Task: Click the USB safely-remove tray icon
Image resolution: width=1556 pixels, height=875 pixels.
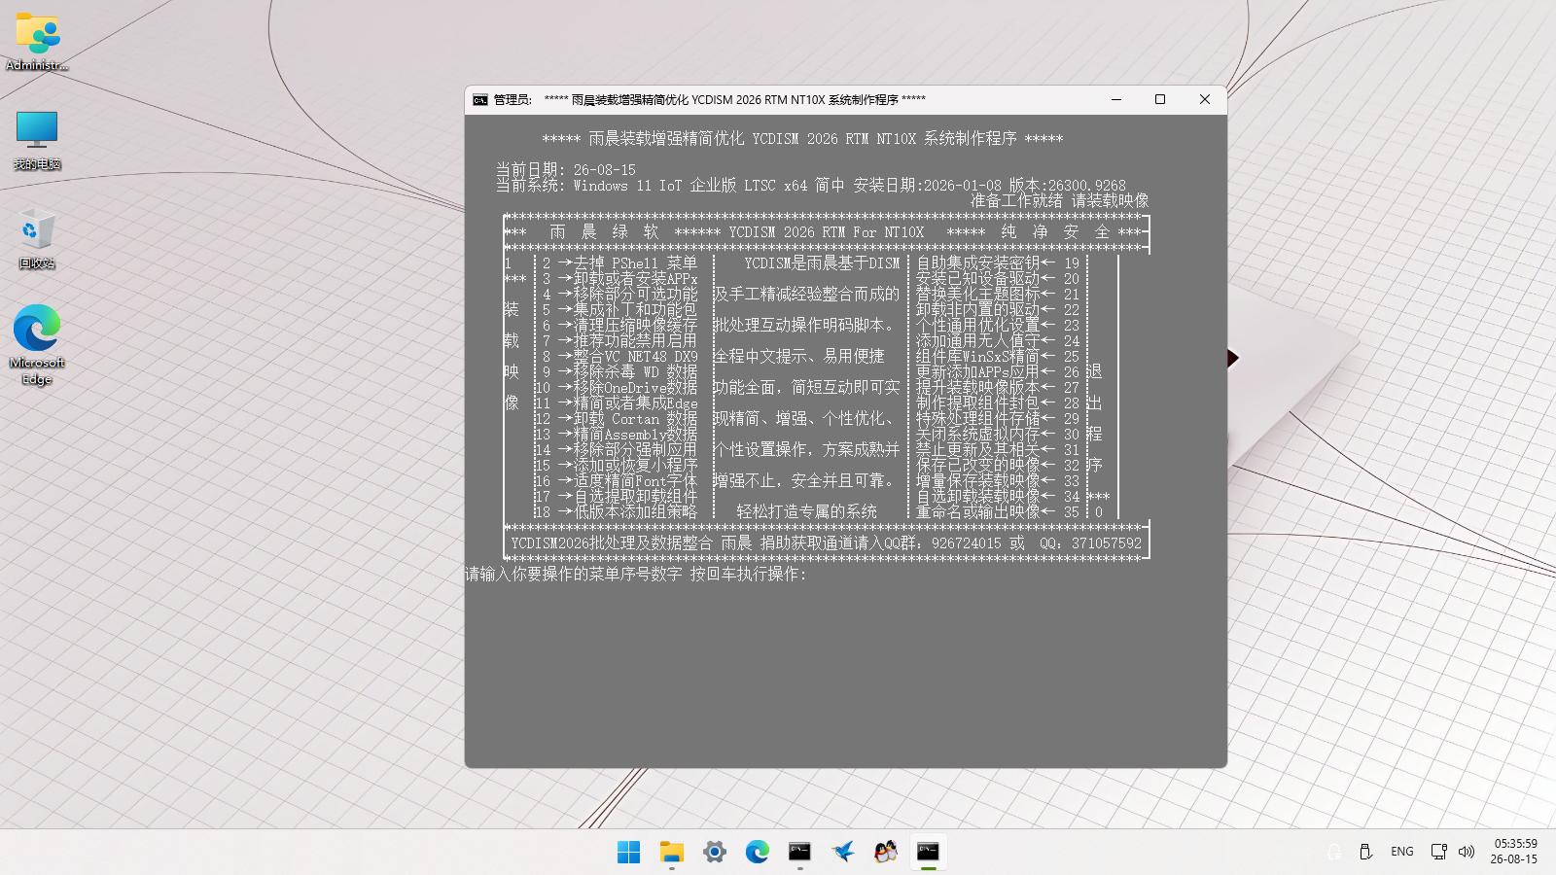Action: pyautogui.click(x=1365, y=852)
